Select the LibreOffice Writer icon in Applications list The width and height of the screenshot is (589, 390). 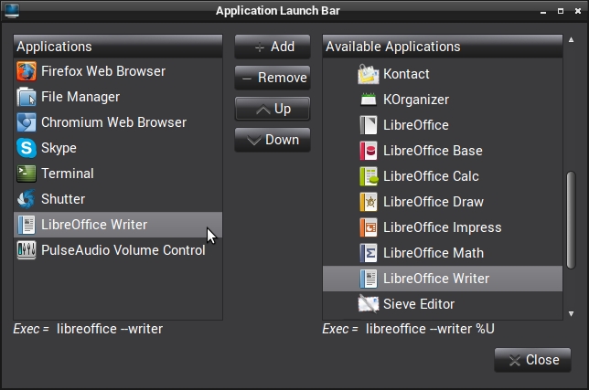pos(27,225)
